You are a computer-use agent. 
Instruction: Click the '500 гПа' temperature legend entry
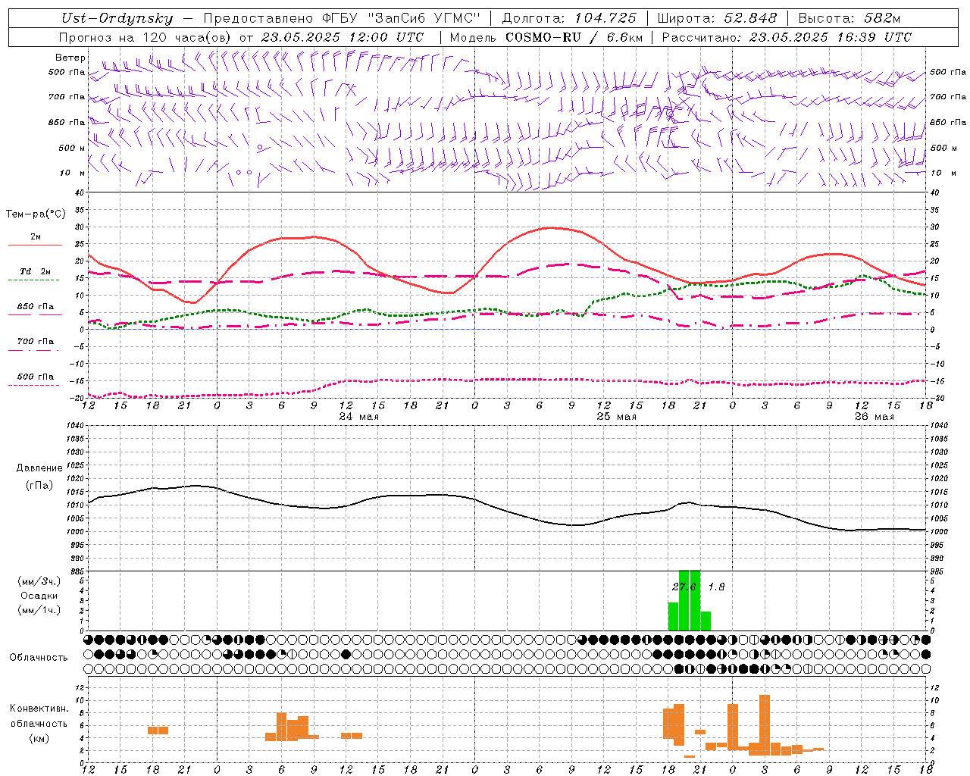point(35,377)
